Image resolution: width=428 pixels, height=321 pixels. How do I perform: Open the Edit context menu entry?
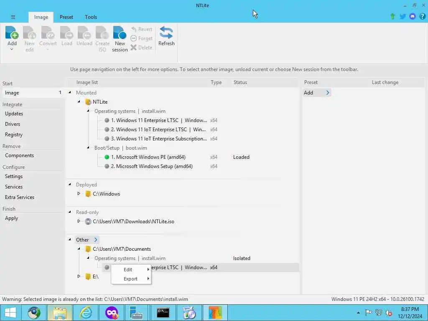(x=131, y=270)
